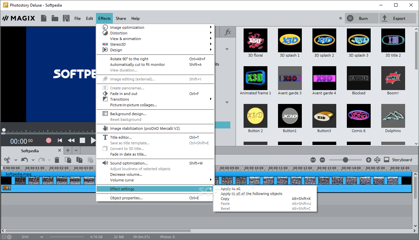Screen dimensions: 419x240
Task: Click the timeline zoom slider handle
Action: point(346,160)
